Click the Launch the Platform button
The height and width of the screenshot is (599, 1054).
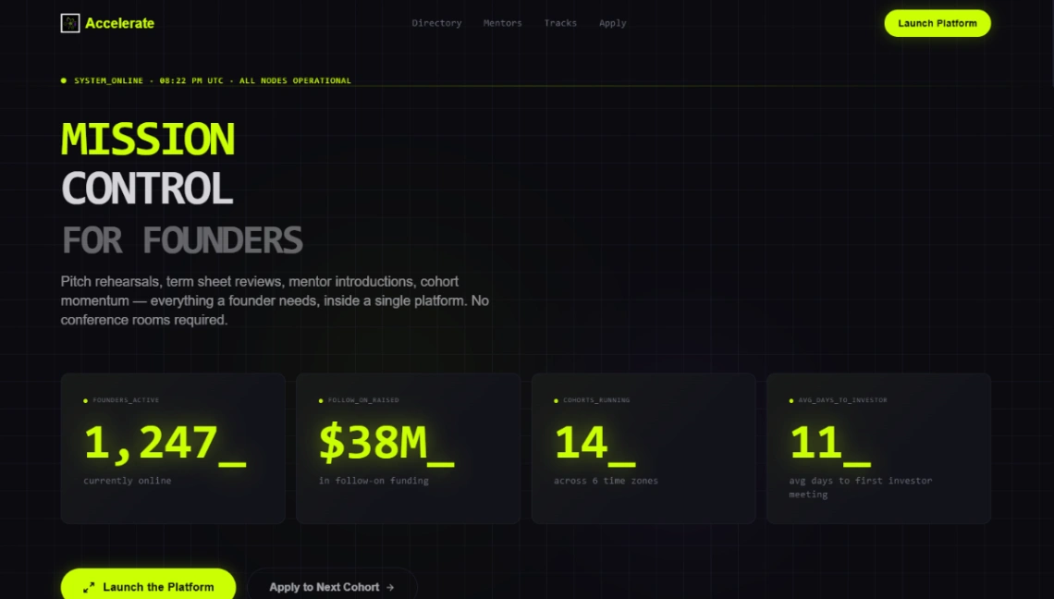tap(148, 586)
